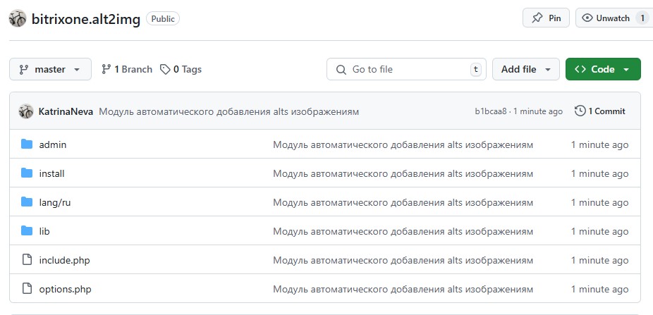653x315 pixels.
Task: Click the watchers count badge 1
Action: [642, 18]
